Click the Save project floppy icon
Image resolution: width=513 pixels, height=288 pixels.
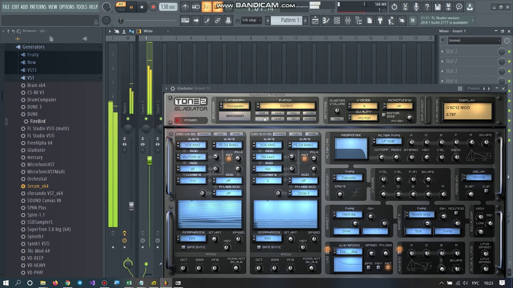coord(438,7)
